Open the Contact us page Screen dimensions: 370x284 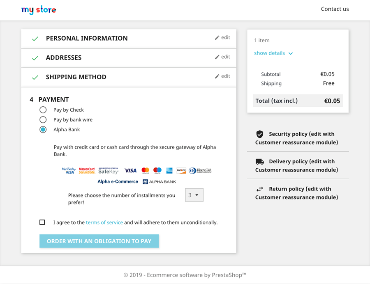coord(335,9)
